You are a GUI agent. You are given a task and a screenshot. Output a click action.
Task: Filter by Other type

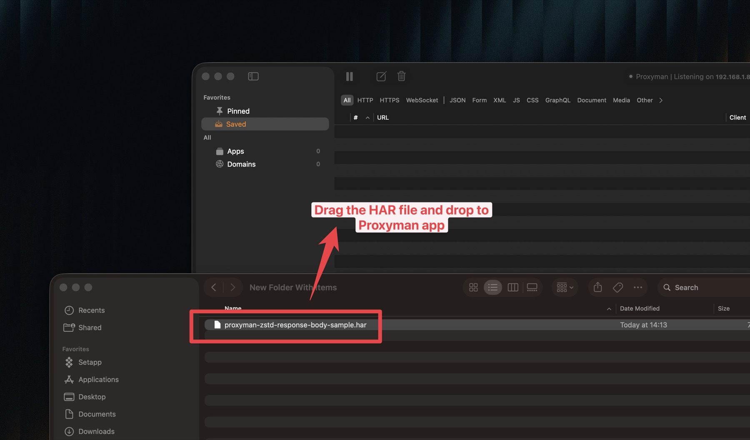645,100
